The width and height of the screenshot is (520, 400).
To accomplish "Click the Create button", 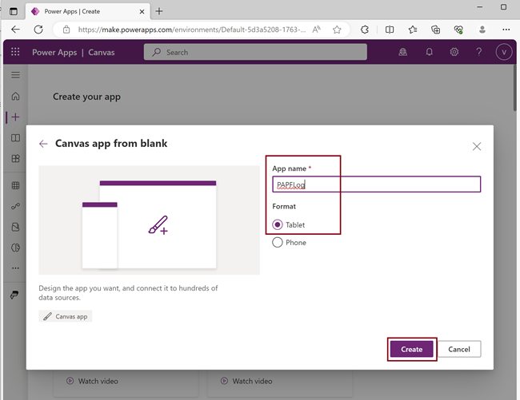I will (x=411, y=349).
